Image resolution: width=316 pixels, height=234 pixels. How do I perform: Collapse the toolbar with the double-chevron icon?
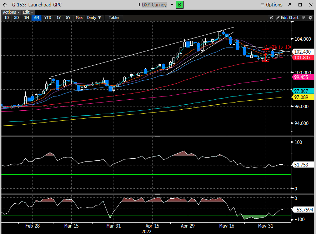click(x=271, y=18)
